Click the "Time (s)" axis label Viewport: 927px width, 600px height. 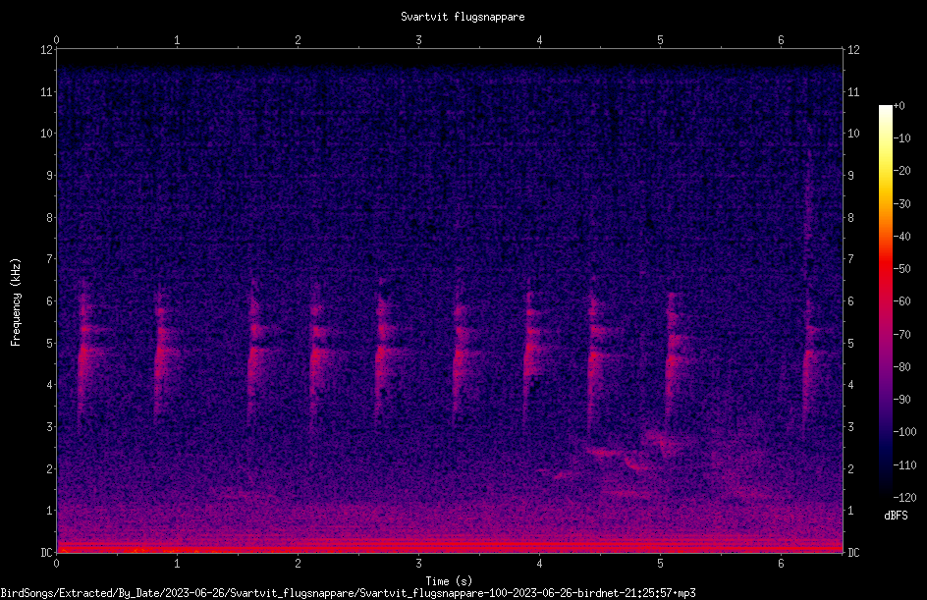click(449, 581)
